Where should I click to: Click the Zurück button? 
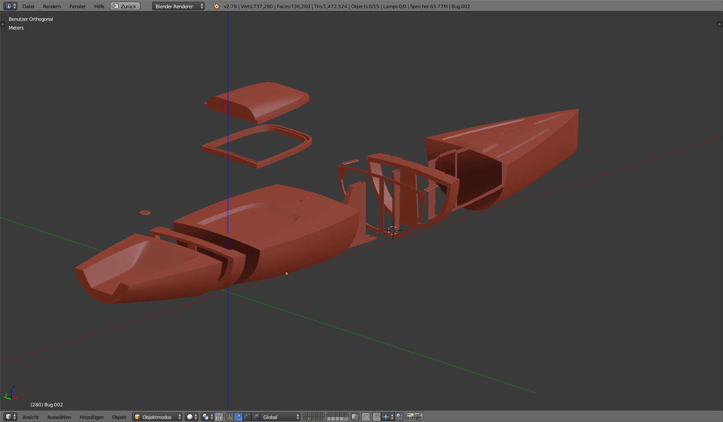click(x=125, y=7)
